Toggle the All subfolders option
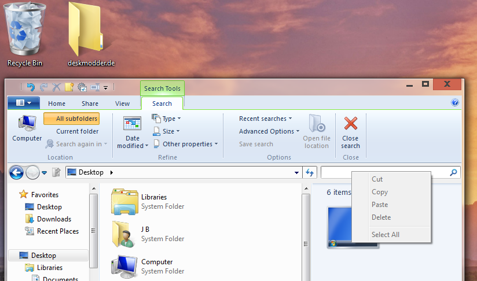Screen dimensions: 477x281 [x=71, y=119]
